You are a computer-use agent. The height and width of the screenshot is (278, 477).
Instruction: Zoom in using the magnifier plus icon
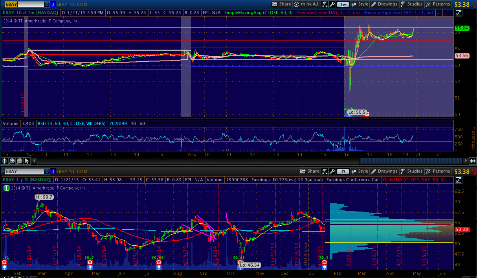(12, 161)
